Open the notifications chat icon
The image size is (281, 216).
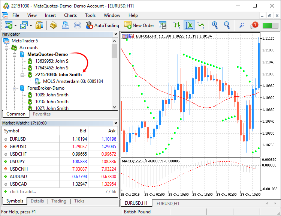coord(254,25)
